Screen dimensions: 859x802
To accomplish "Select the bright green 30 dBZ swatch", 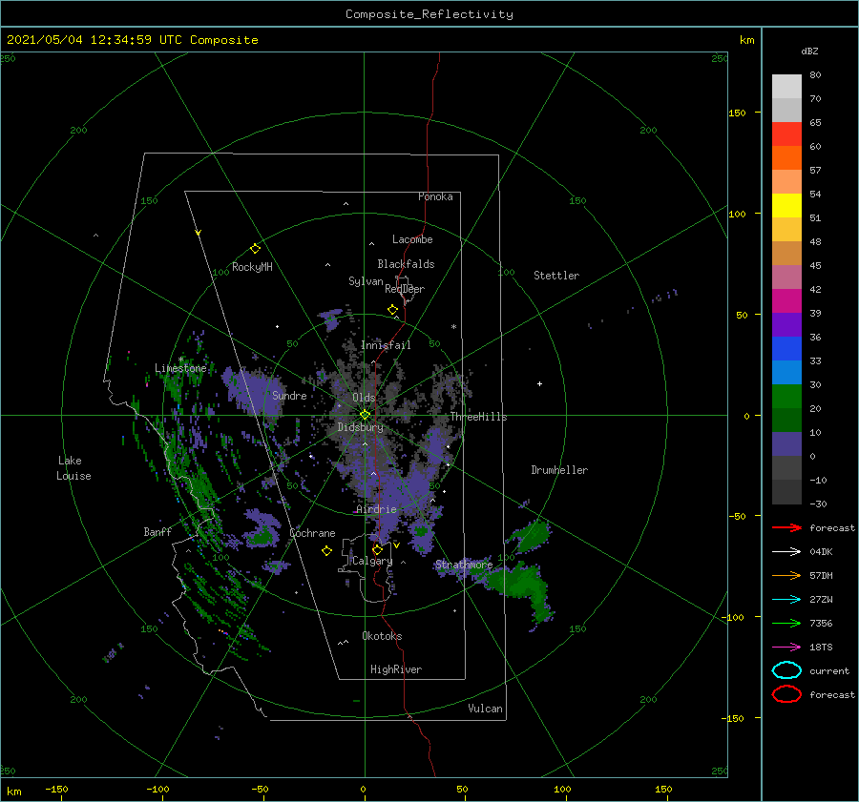I will coord(786,397).
